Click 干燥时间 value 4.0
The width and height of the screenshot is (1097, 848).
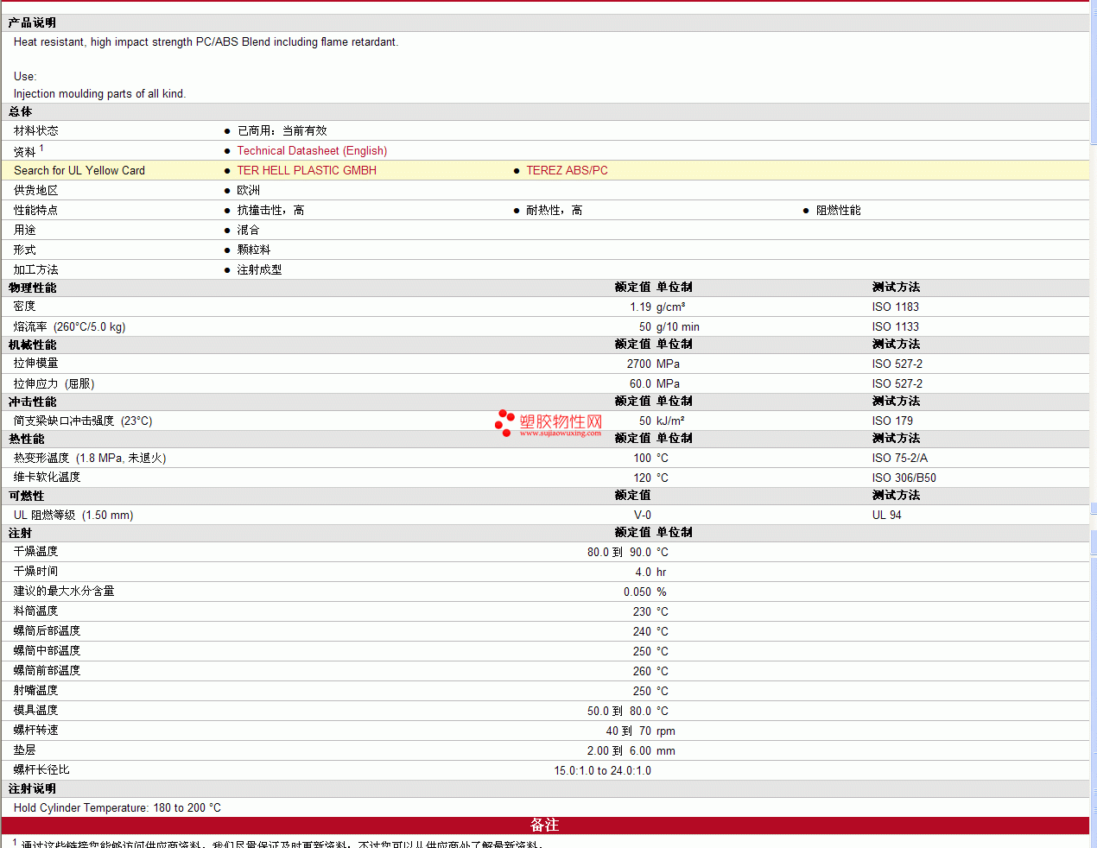(x=644, y=573)
